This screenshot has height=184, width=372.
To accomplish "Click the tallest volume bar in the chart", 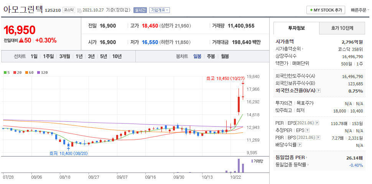I will click(x=239, y=166).
